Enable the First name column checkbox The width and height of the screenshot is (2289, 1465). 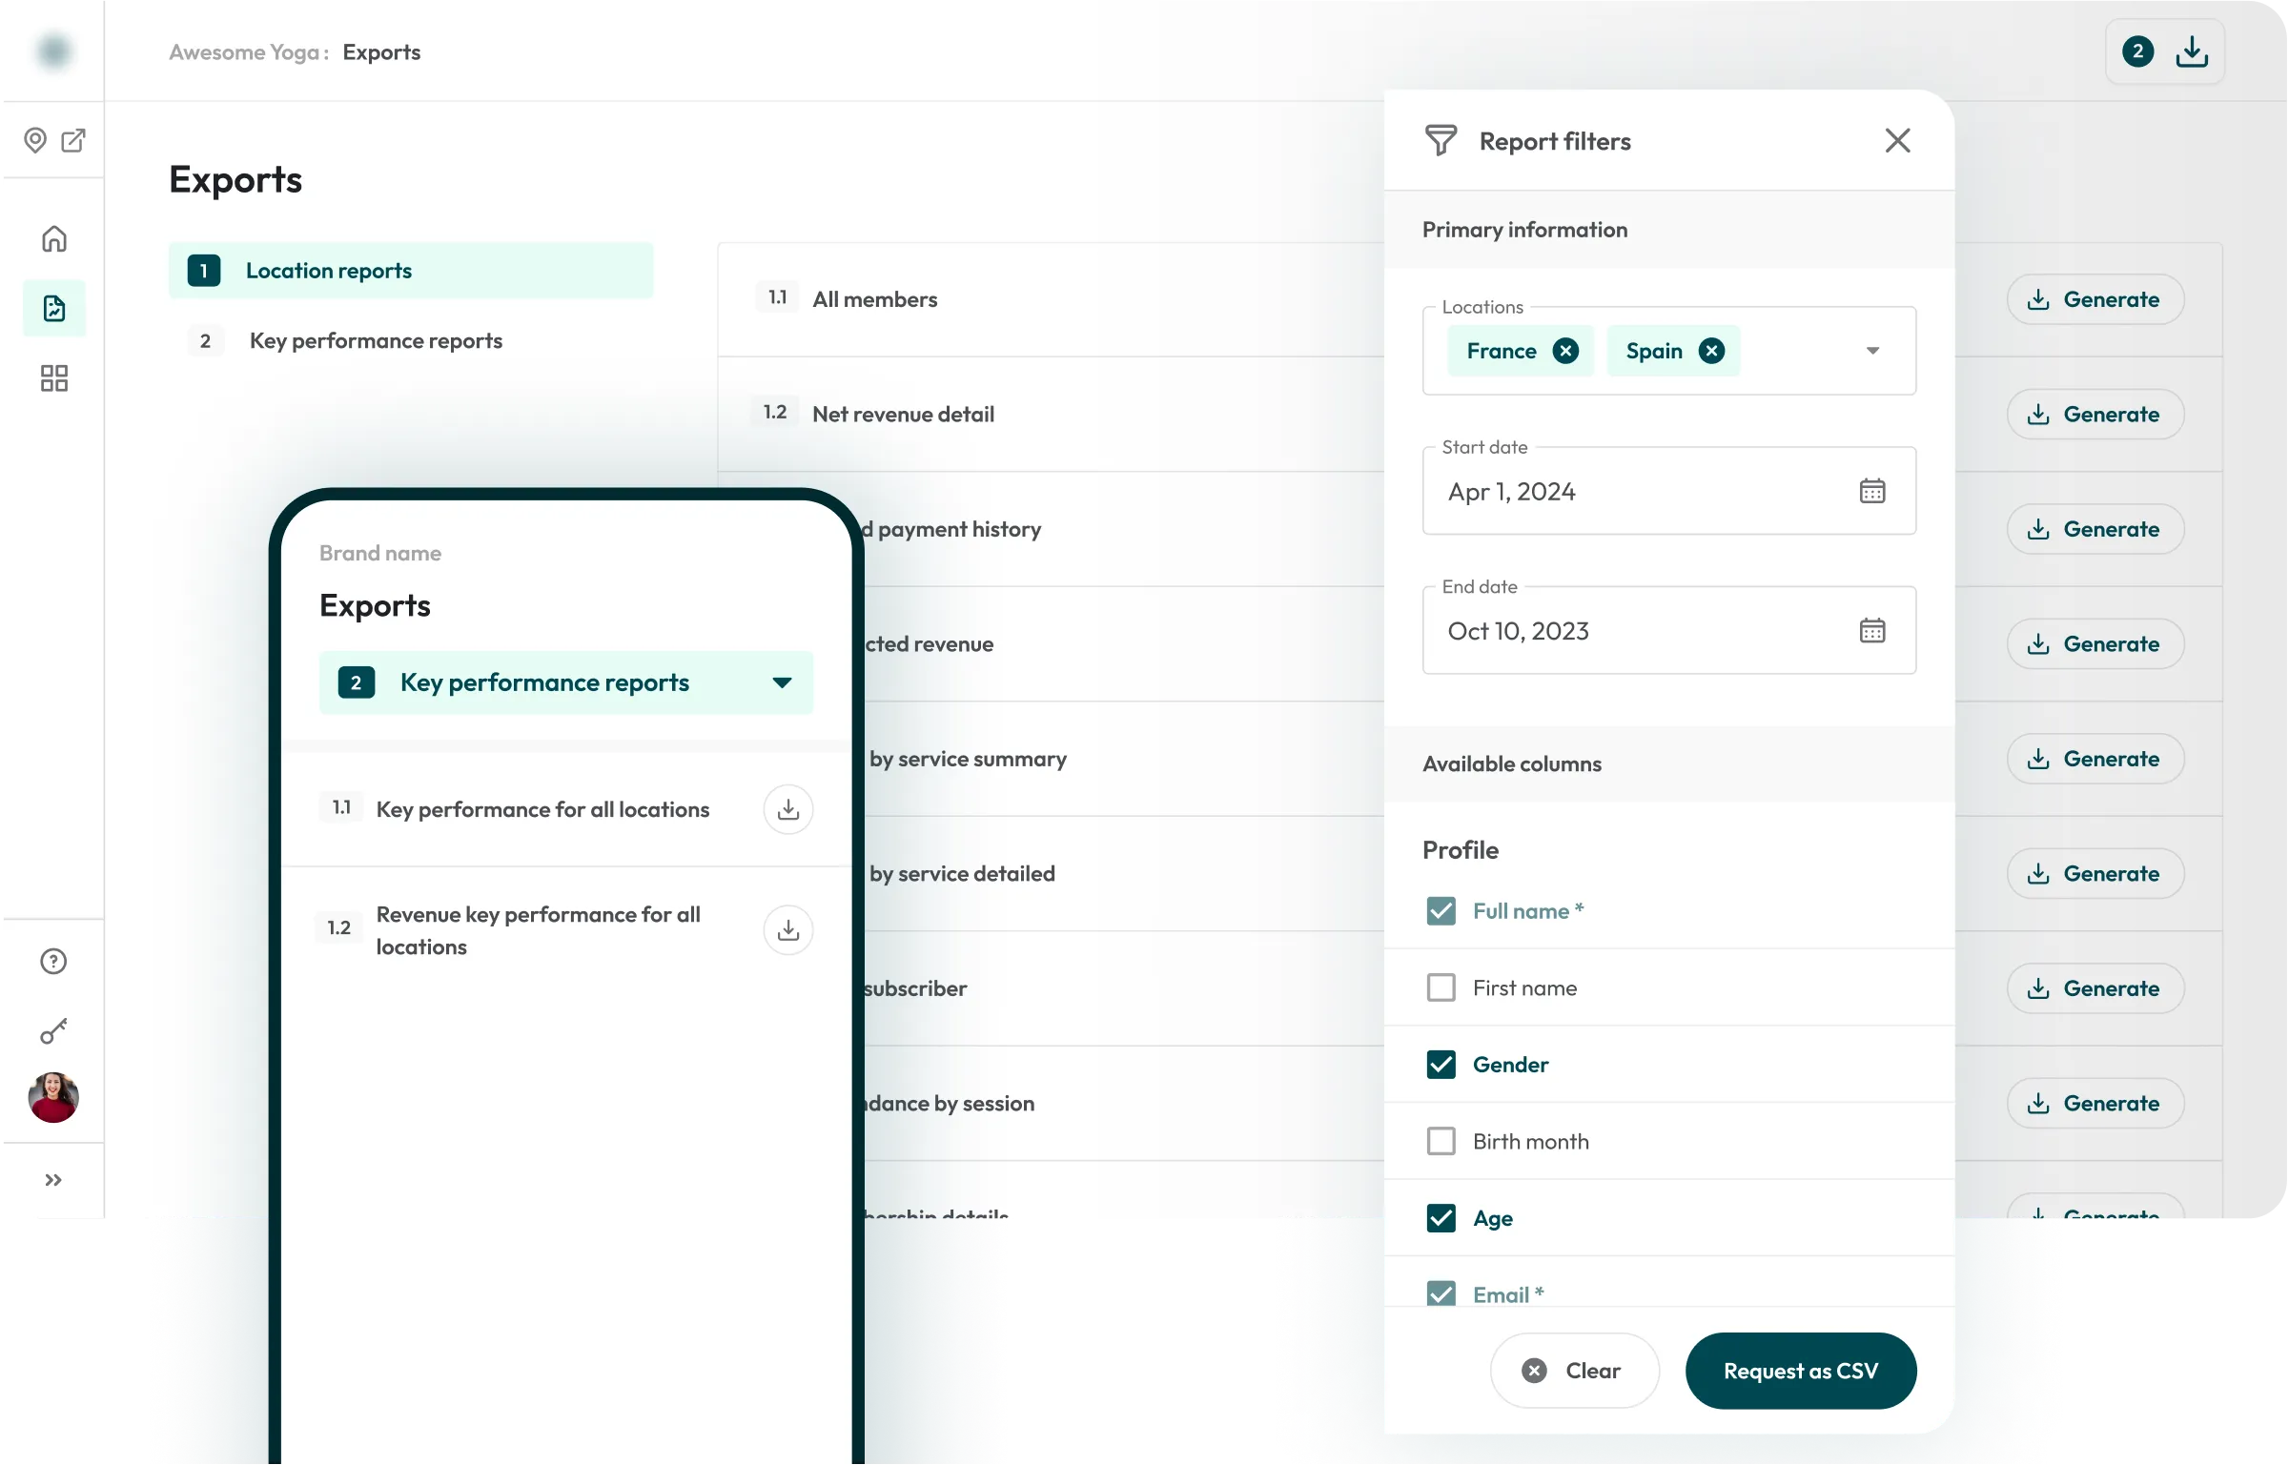coord(1441,987)
